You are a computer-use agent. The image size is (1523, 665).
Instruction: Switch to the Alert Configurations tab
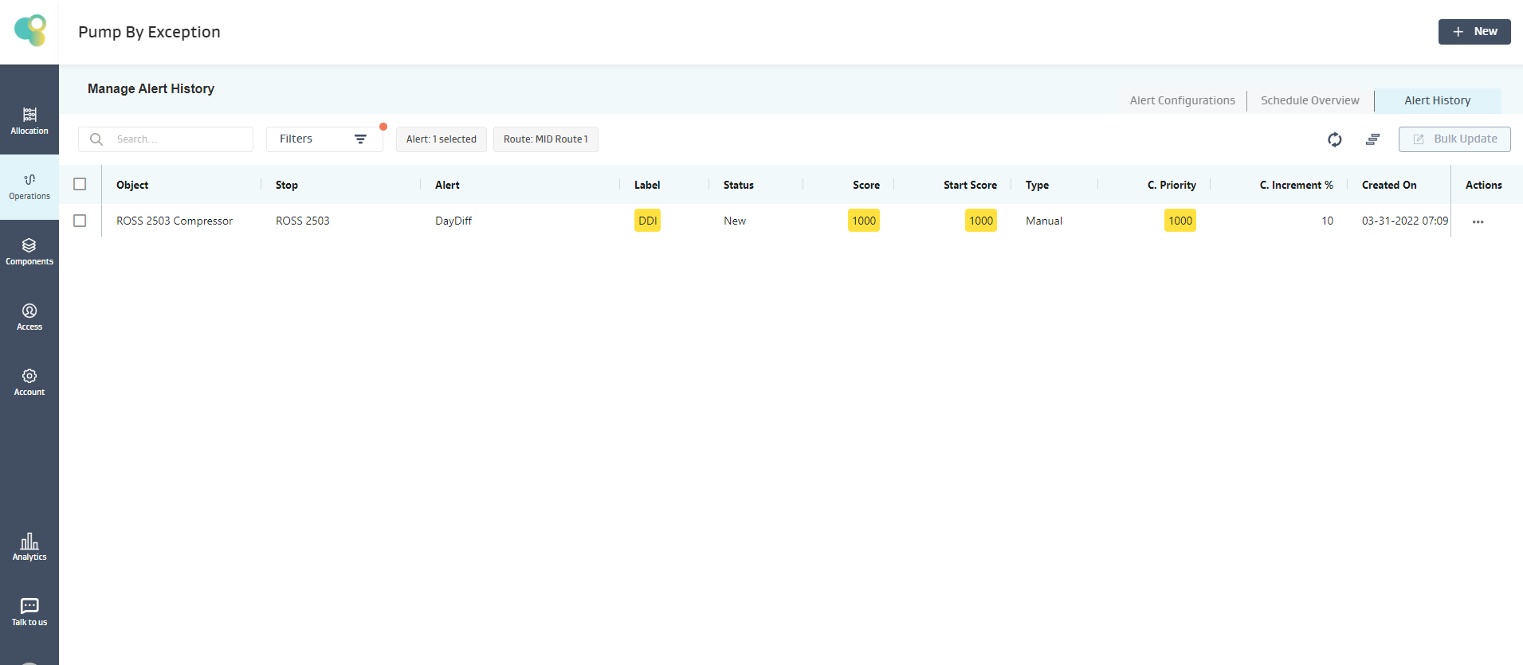(1182, 100)
